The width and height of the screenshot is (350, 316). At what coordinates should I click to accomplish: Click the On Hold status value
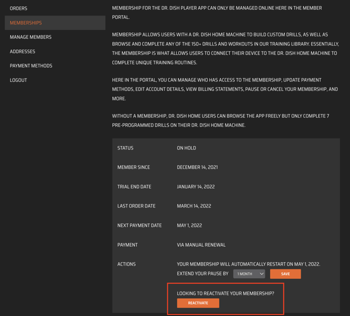187,148
